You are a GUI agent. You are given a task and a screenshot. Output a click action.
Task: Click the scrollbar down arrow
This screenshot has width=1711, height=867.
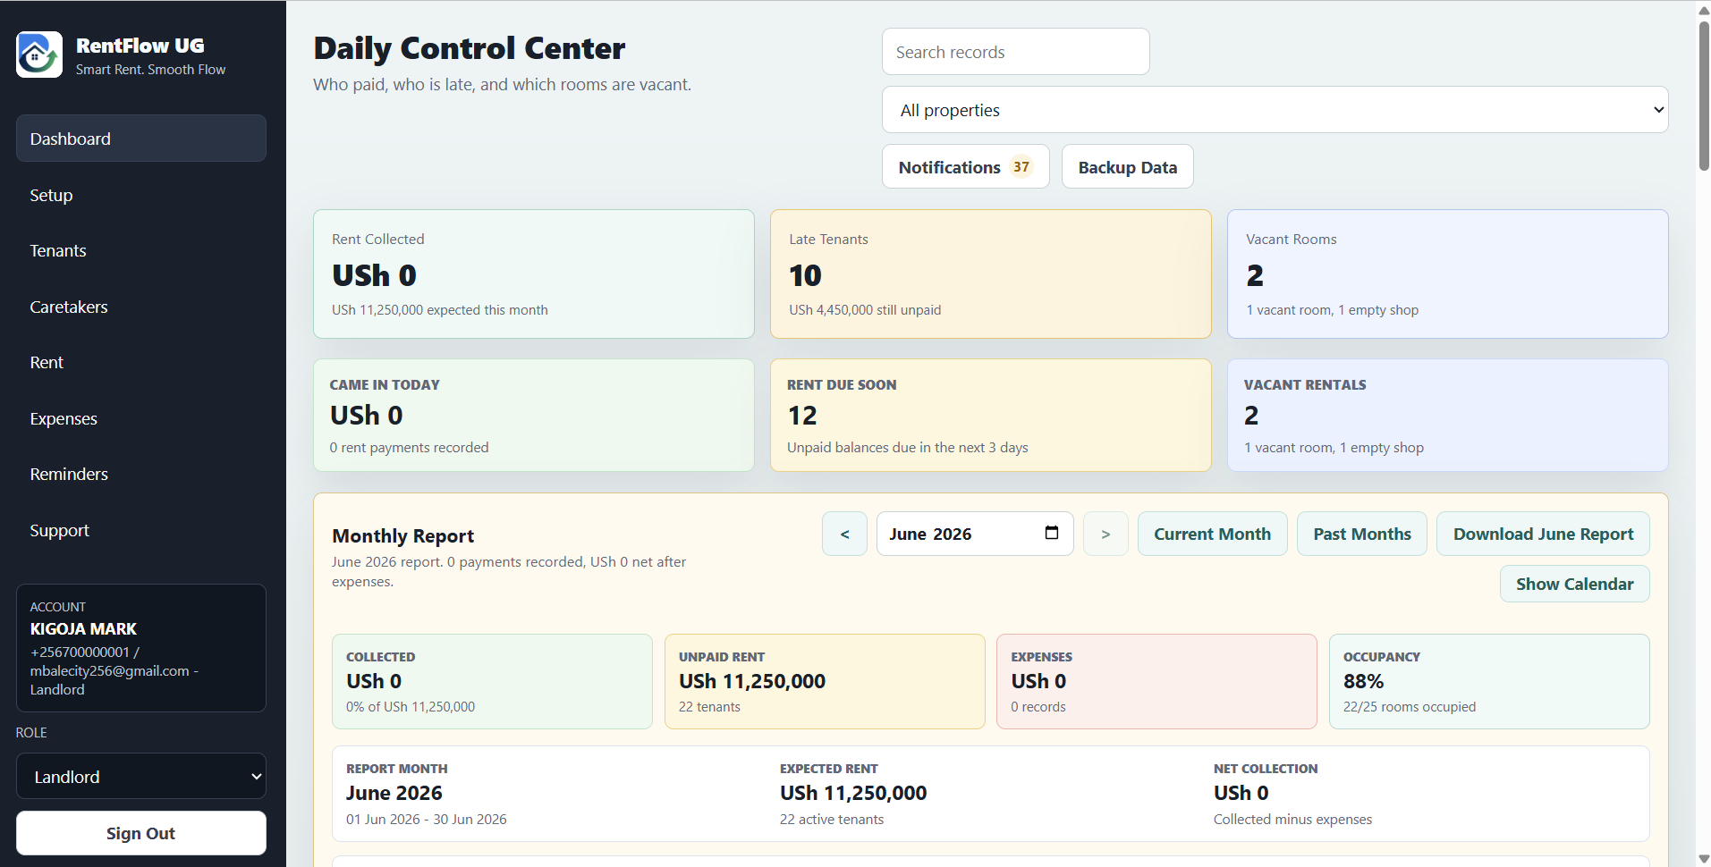(x=1703, y=859)
